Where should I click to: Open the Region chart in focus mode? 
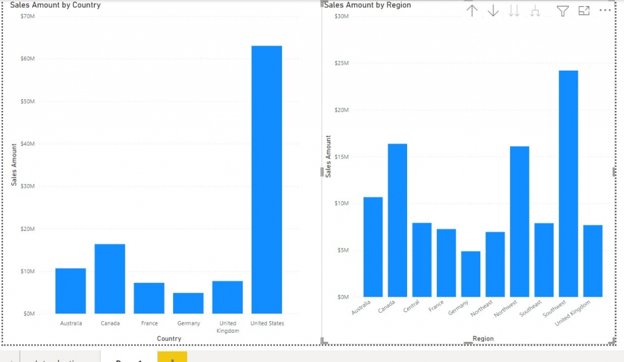click(583, 10)
